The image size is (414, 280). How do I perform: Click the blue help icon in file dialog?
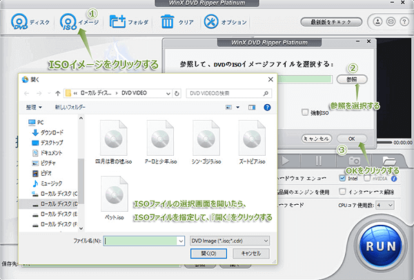267,107
